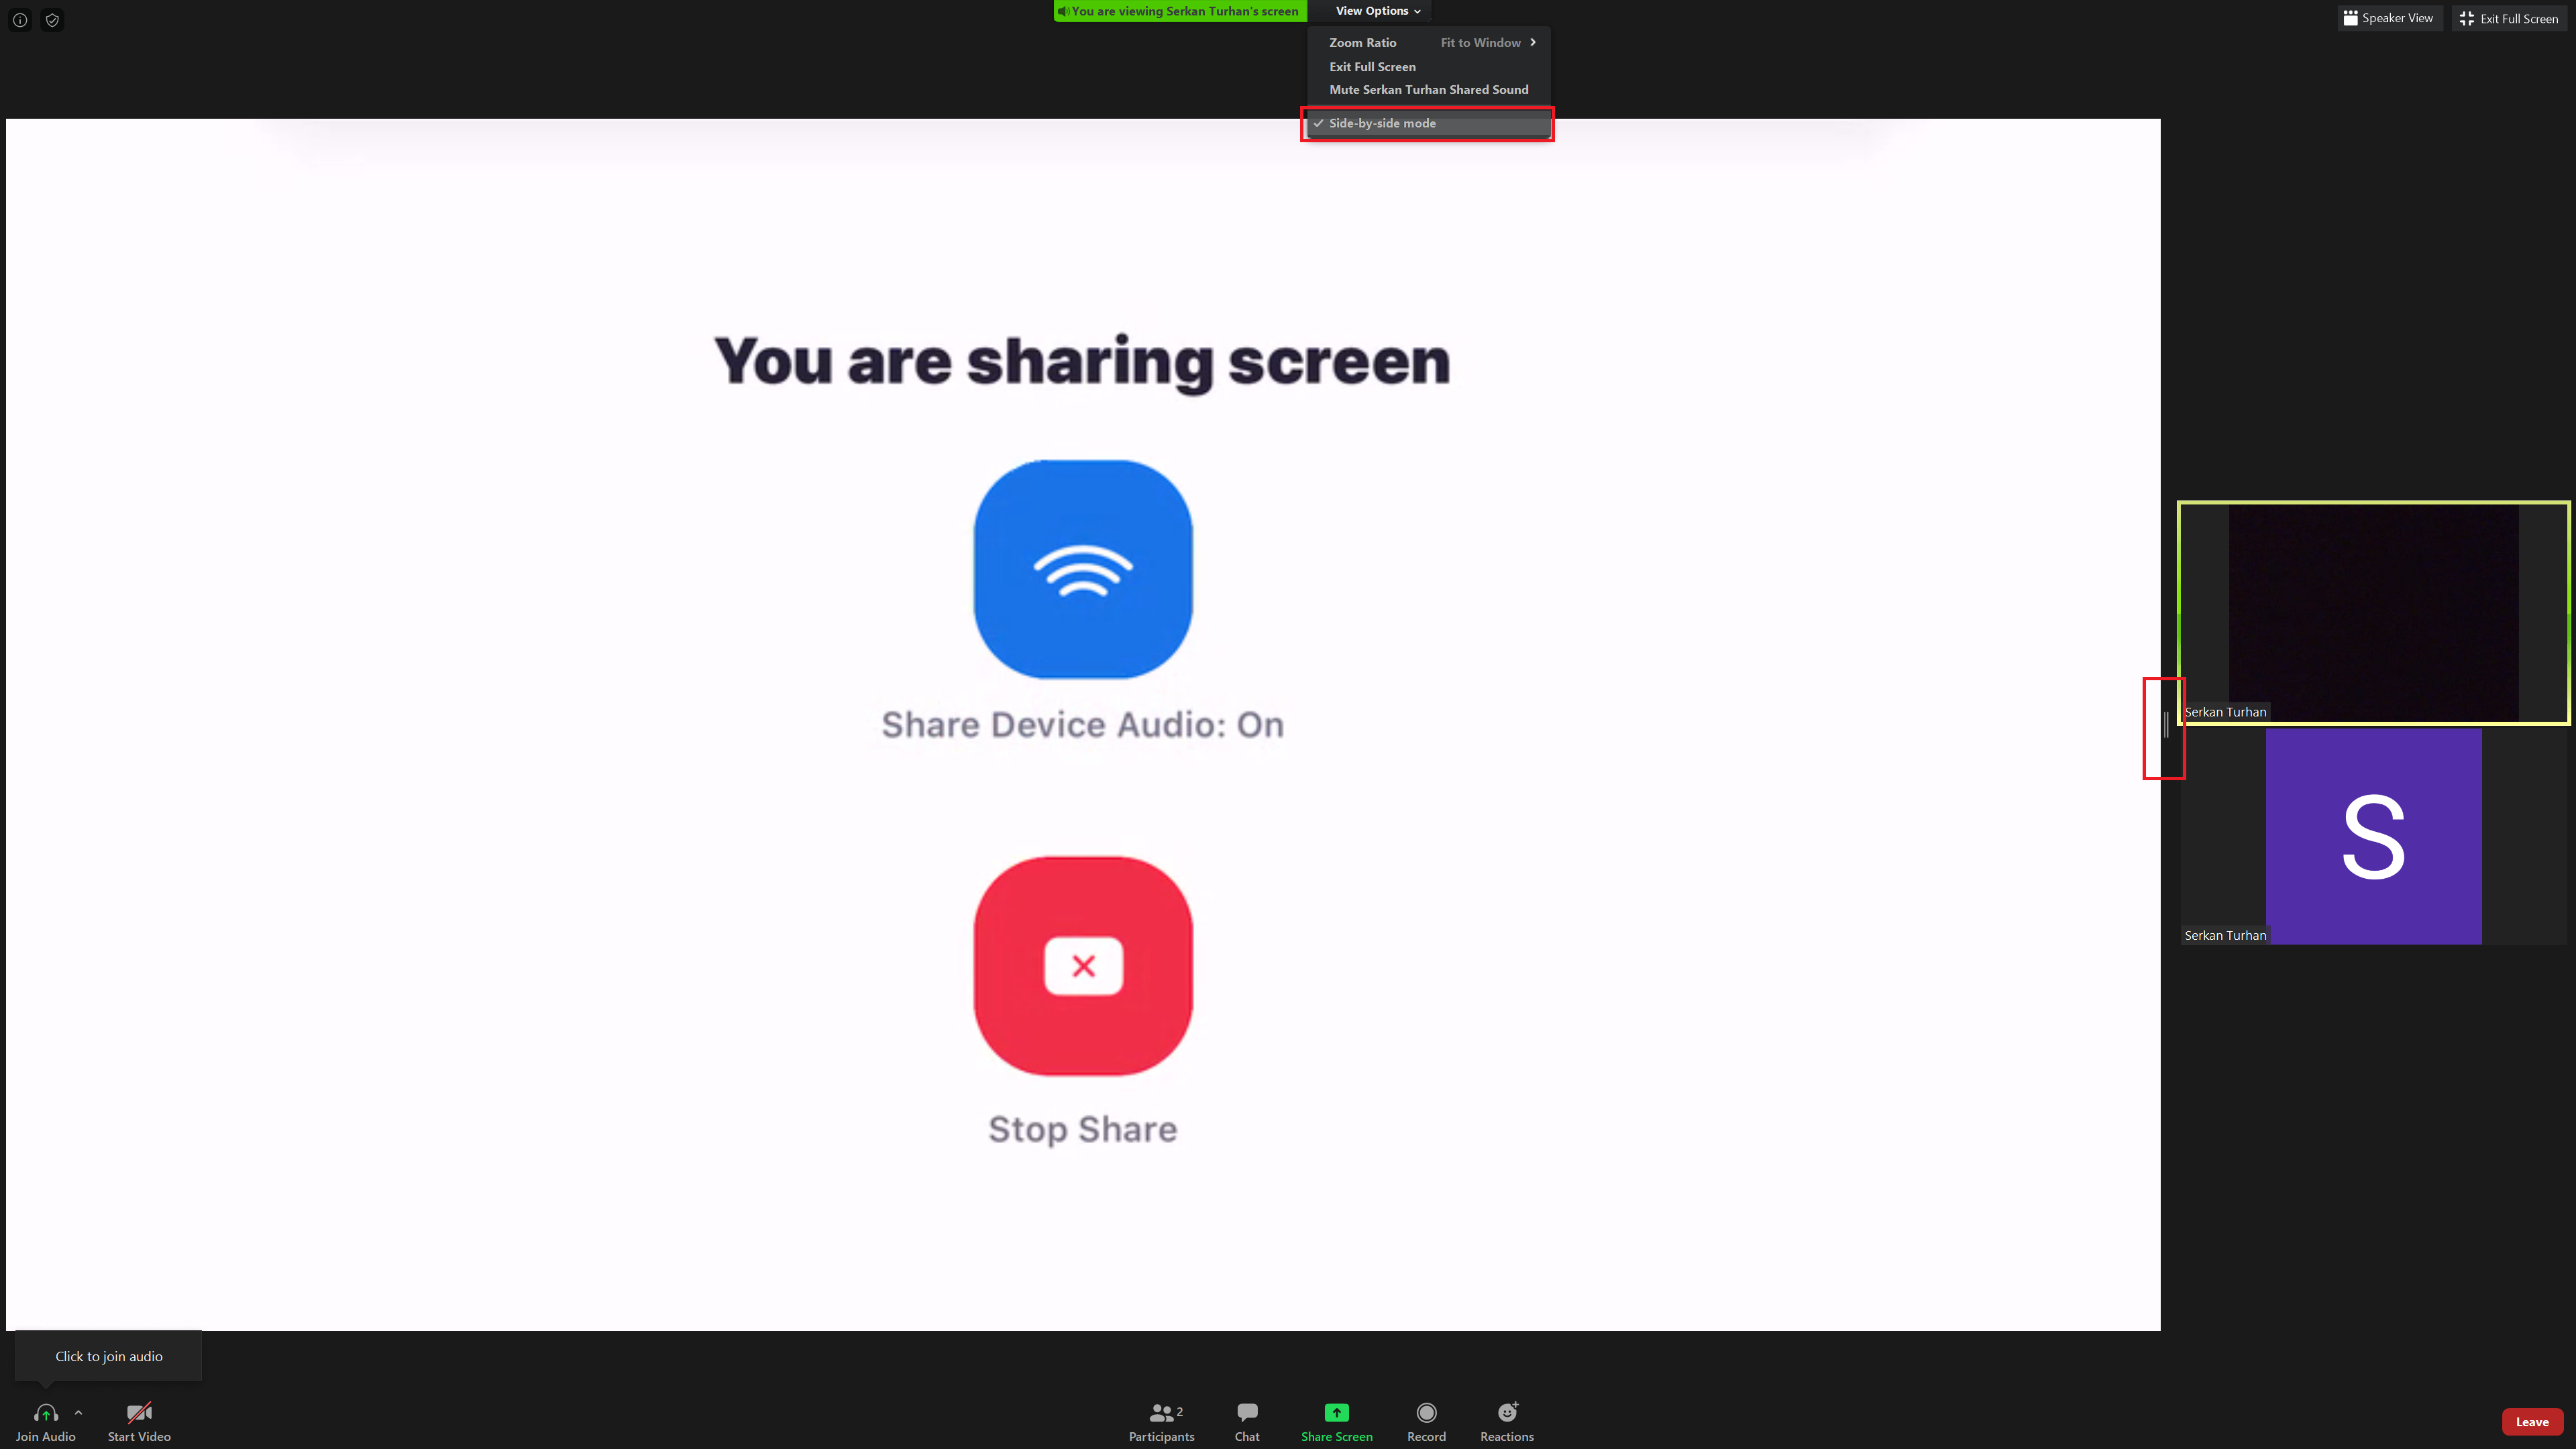Click the encryption shield icon
Image resolution: width=2576 pixels, height=1449 pixels.
52,20
